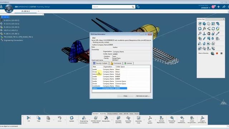The width and height of the screenshot is (229, 129).
Task: Open the compass play button top left
Action: click(x=9, y=8)
